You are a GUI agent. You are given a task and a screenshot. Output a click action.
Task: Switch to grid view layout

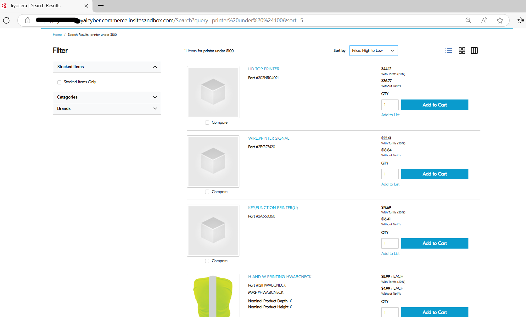[x=462, y=51]
